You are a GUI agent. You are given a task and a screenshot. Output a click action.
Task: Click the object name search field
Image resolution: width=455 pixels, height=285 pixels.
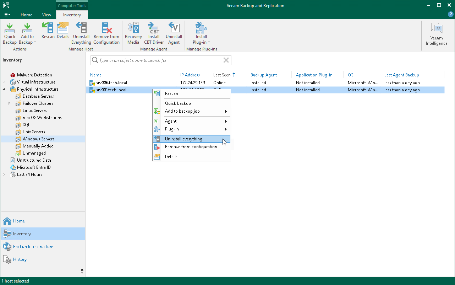(x=160, y=60)
